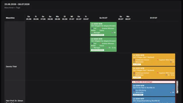
Task: Click the timer icon next to 6h in the Ernte Feld 12 card
Action: click(x=171, y=92)
